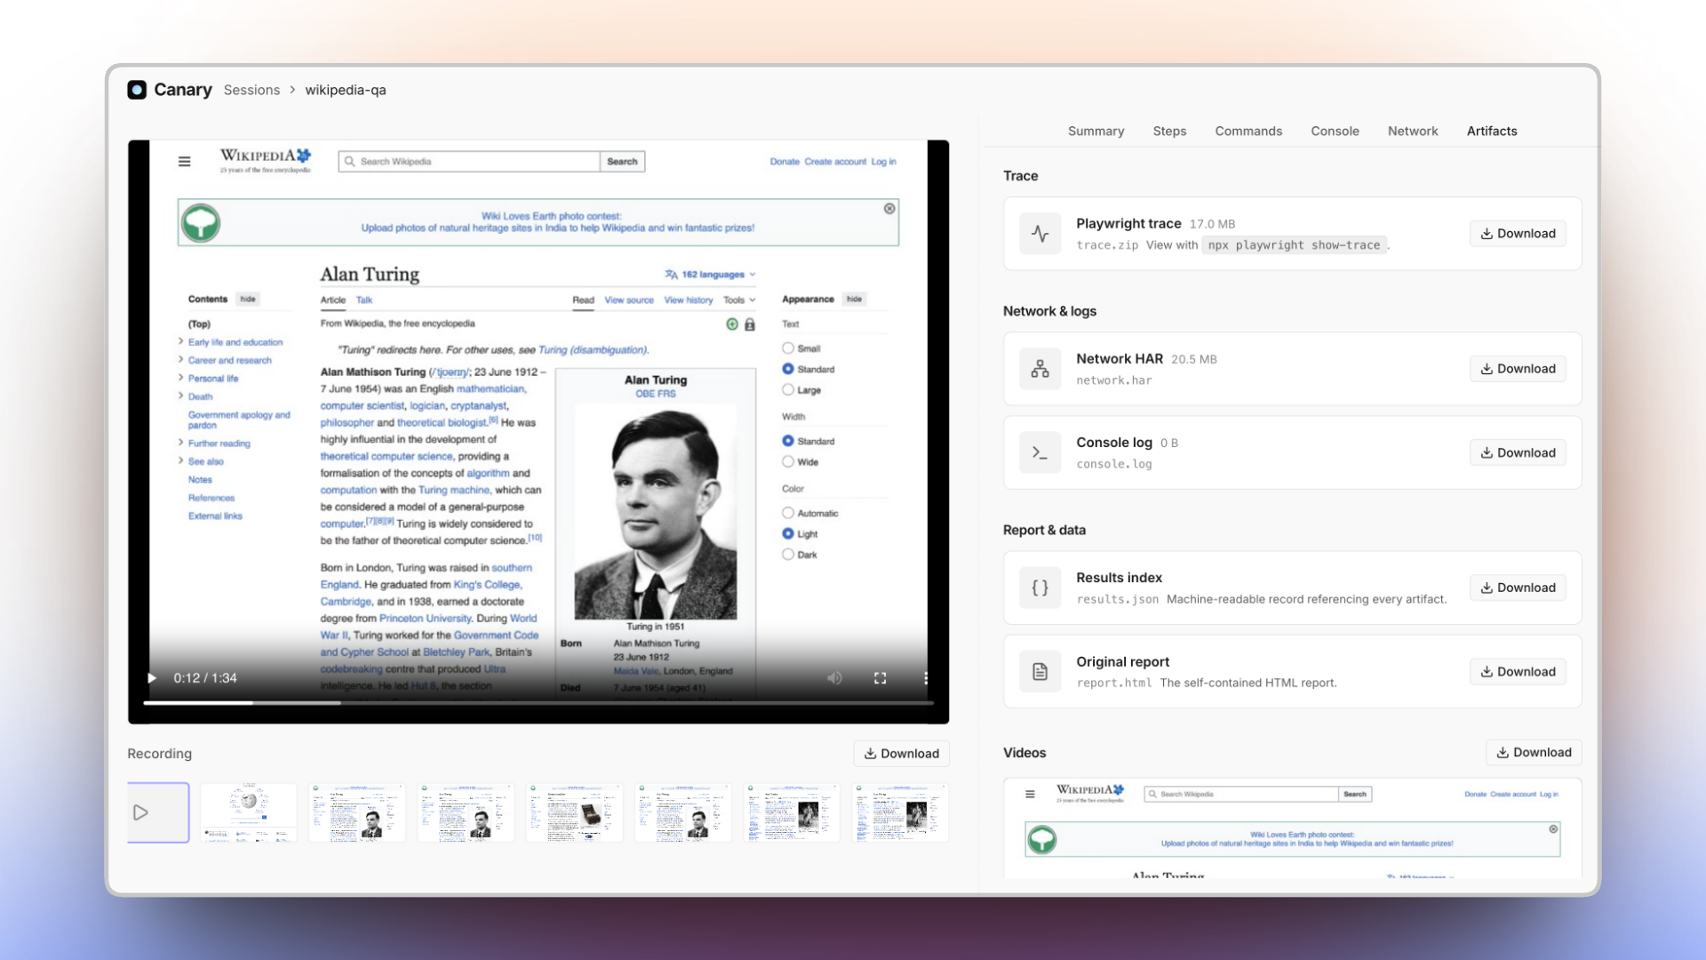Click the page protection lock icon

750,324
